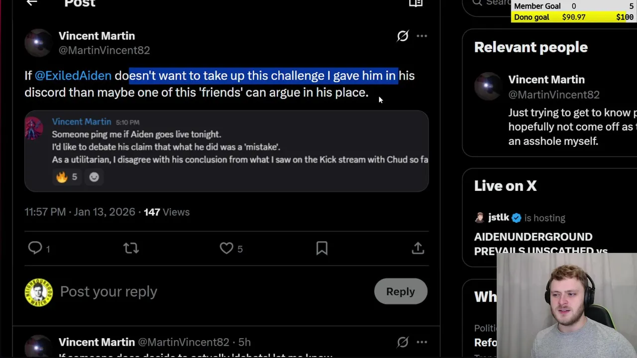Open Vincent Martin in Relevant people
The width and height of the screenshot is (637, 358).
click(x=546, y=80)
